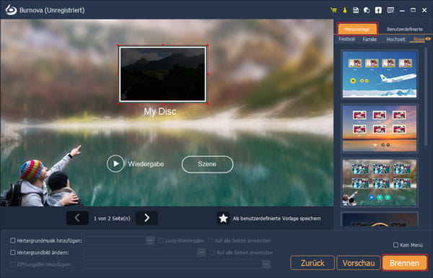Image resolution: width=433 pixels, height=278 pixels.
Task: Expand template category tabs scroll arrows
Action: [x=428, y=39]
